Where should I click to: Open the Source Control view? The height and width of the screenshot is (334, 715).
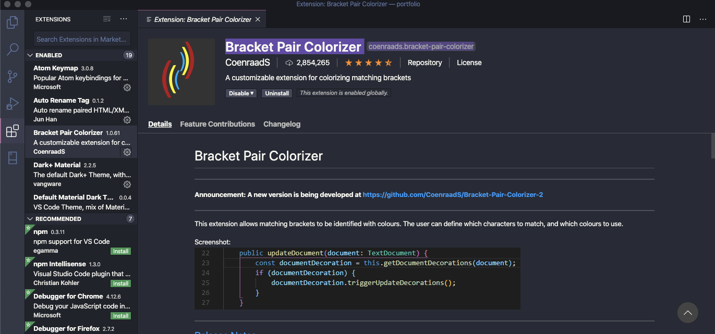coord(12,77)
